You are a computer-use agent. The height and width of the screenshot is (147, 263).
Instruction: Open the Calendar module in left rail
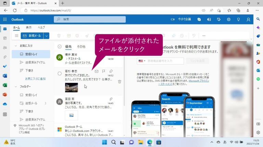click(5, 38)
